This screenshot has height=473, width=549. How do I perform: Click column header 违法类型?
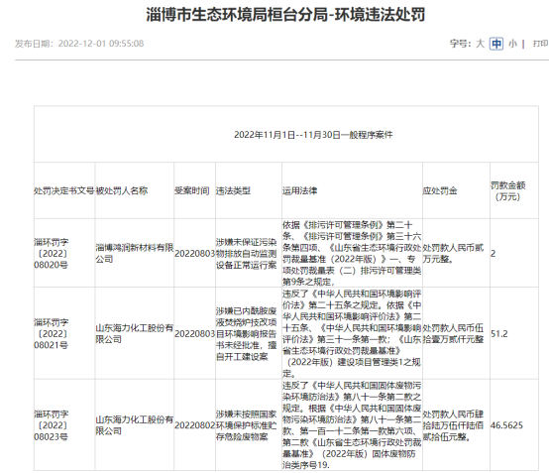233,190
